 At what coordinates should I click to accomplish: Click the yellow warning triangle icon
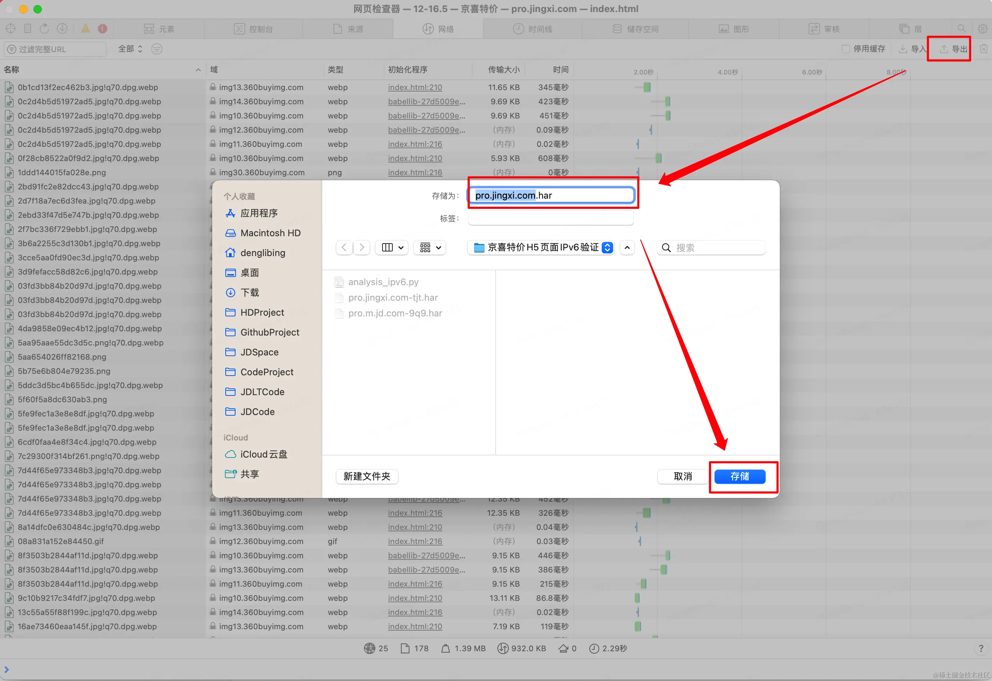[x=86, y=29]
